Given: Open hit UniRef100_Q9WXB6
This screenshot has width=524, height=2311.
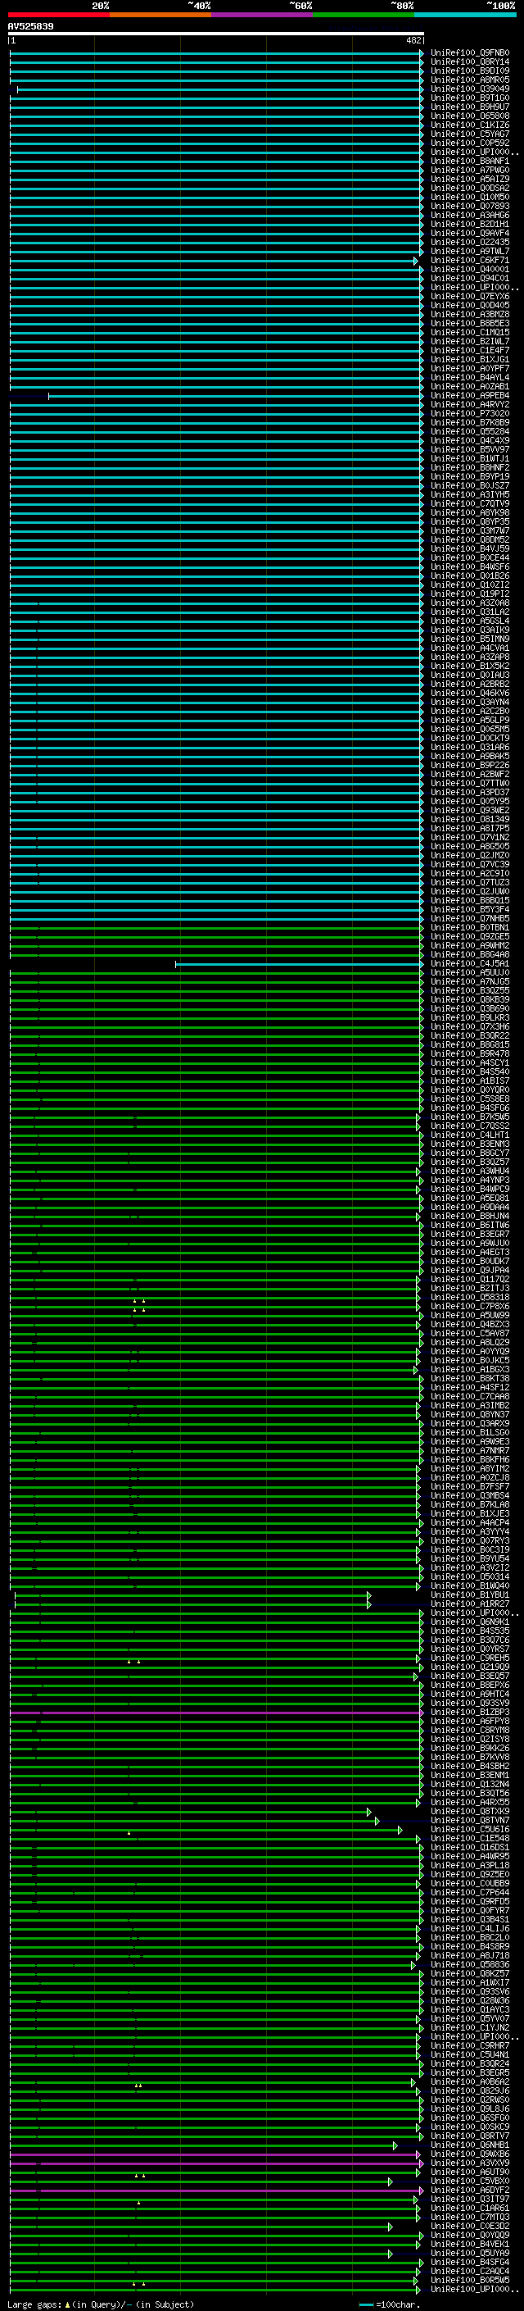Looking at the screenshot, I should [469, 2154].
